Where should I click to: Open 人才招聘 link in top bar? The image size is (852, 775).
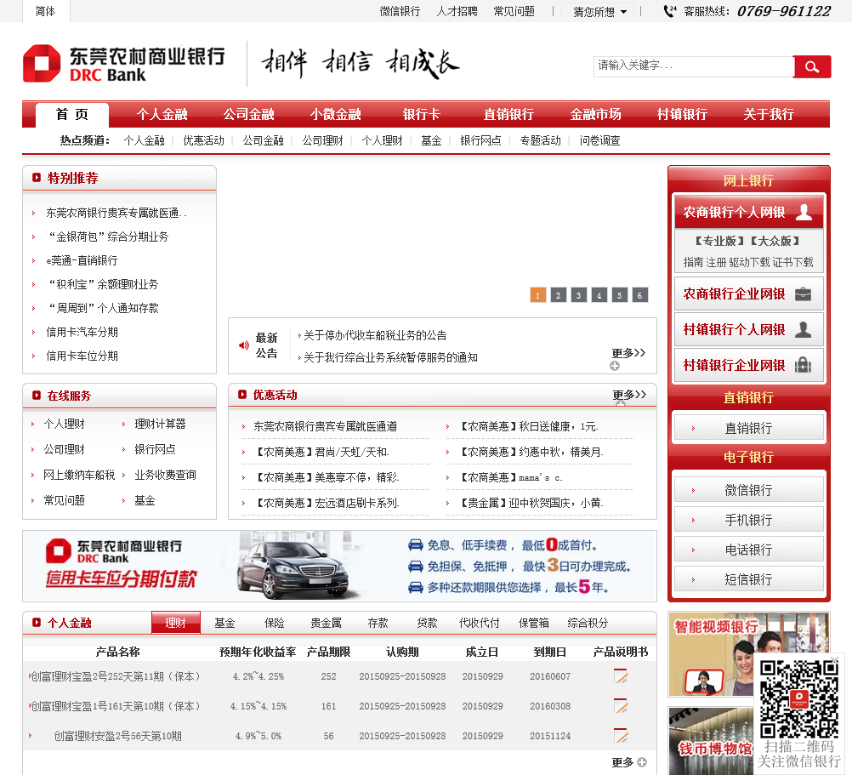(x=457, y=11)
